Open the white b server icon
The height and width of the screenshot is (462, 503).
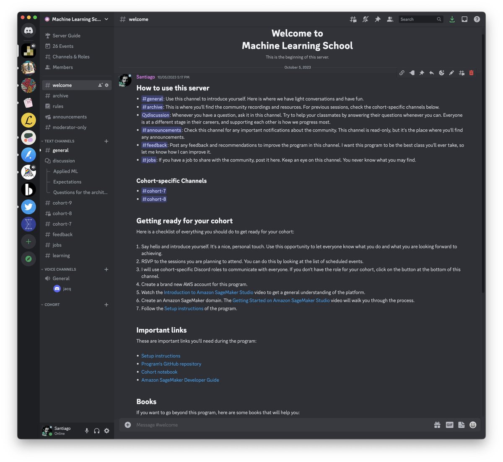(x=29, y=190)
